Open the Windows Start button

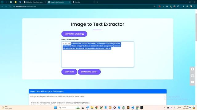(55, 108)
